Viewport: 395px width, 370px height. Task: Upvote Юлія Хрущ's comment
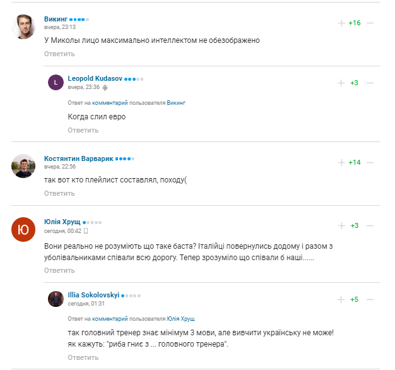click(341, 225)
